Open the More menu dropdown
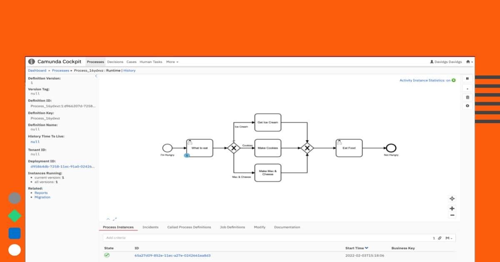 [172, 62]
